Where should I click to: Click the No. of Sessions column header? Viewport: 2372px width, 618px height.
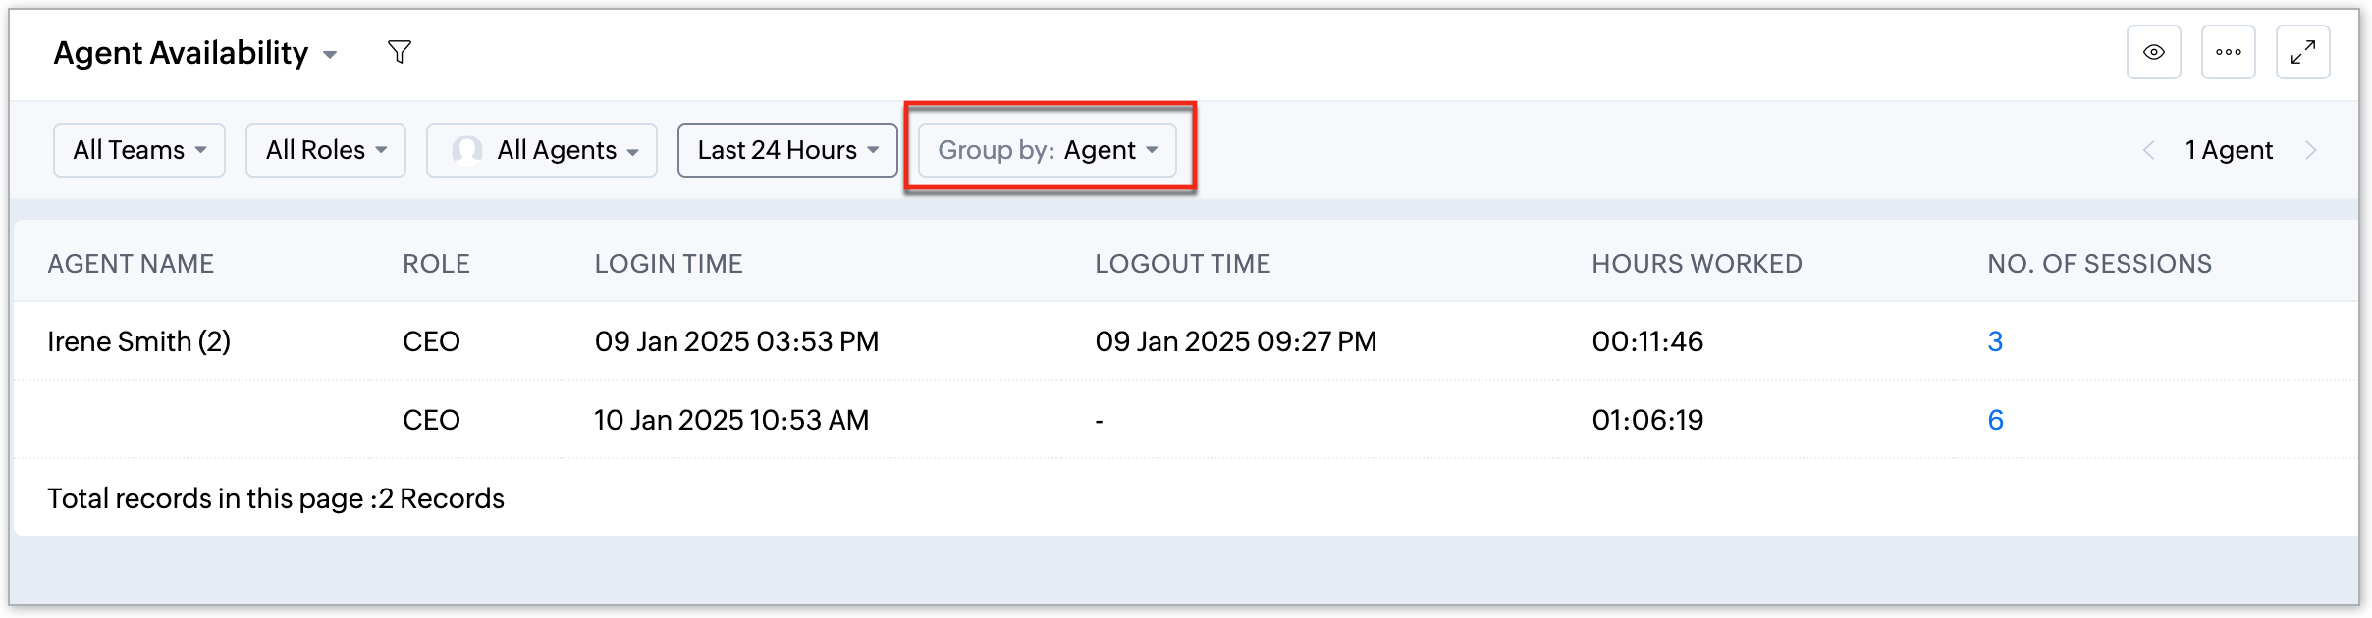2099,264
